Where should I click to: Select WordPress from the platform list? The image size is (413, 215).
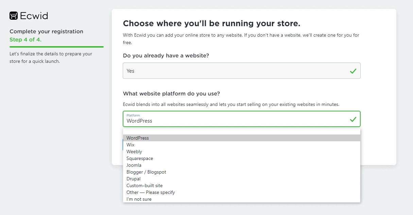point(137,138)
